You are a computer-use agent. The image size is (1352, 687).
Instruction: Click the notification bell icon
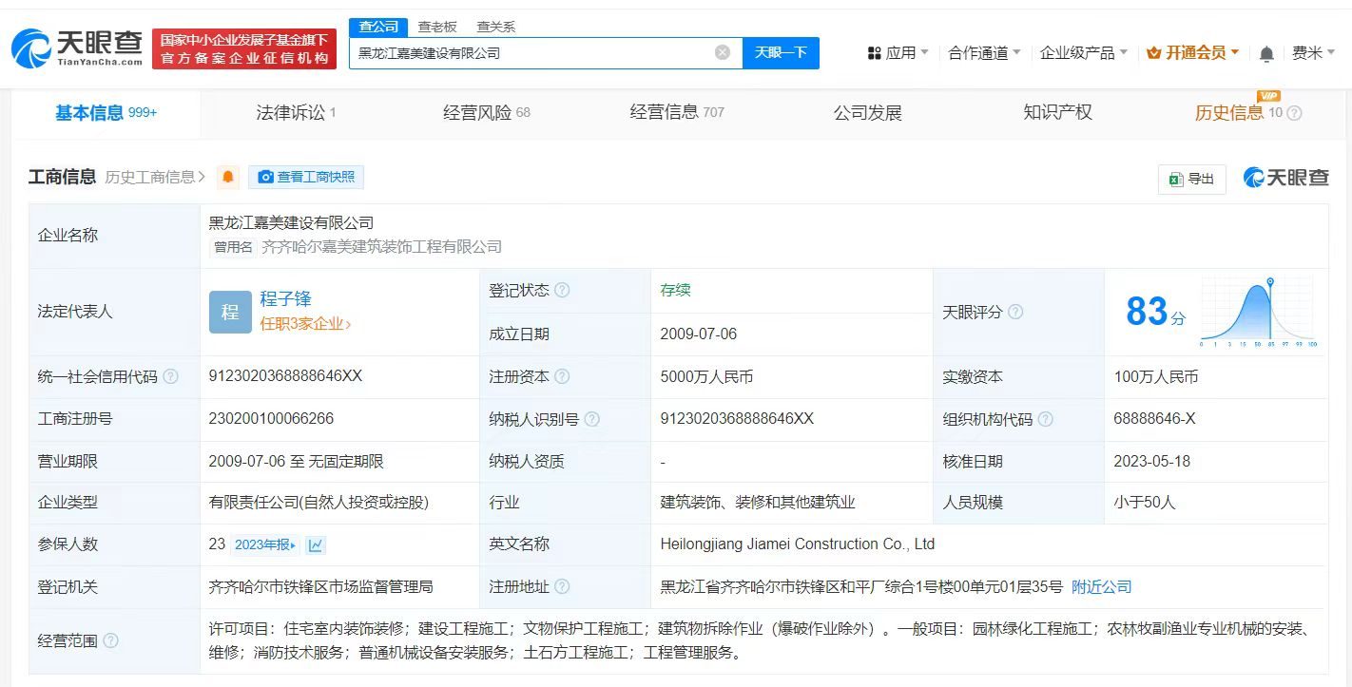click(1265, 54)
